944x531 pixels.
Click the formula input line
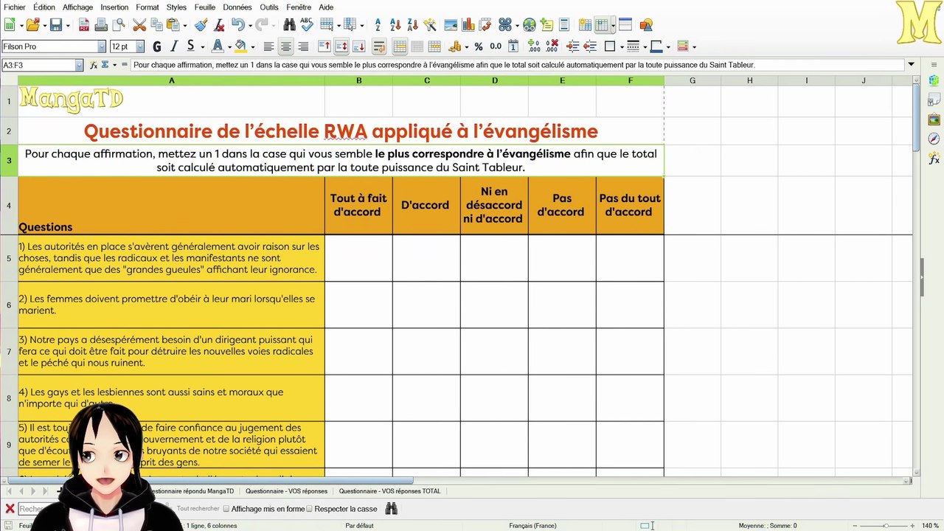[x=518, y=65]
